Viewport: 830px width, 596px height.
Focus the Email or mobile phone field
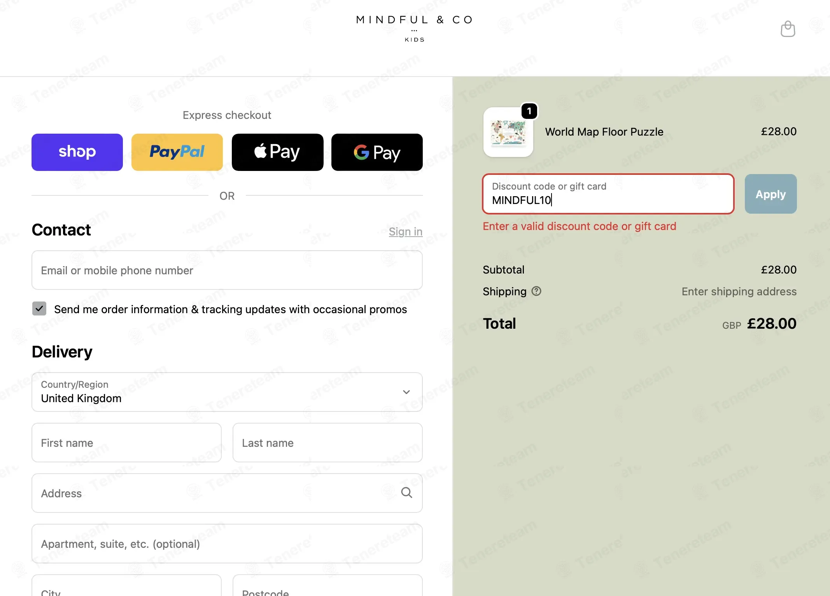pyautogui.click(x=227, y=270)
